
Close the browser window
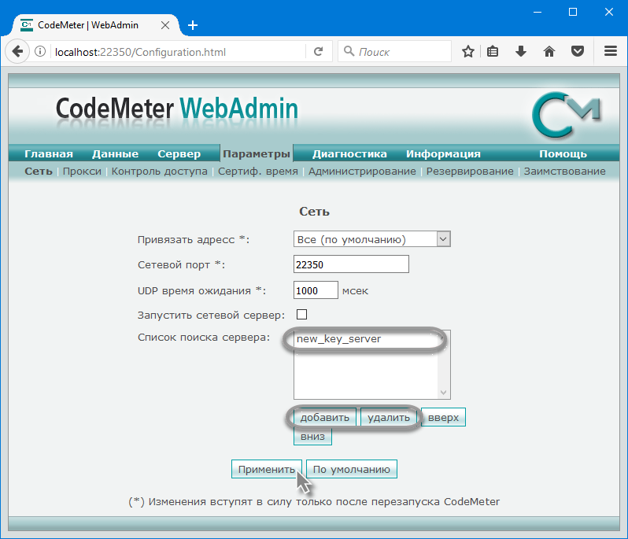coord(609,12)
